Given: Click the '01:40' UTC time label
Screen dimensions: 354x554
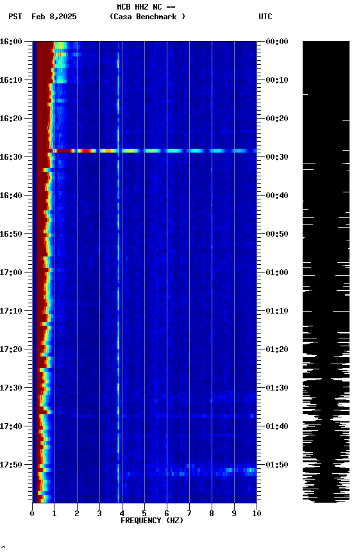Looking at the screenshot, I should [277, 427].
